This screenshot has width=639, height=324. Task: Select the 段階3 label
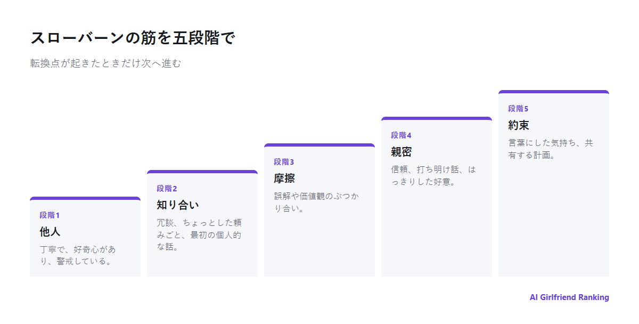284,162
